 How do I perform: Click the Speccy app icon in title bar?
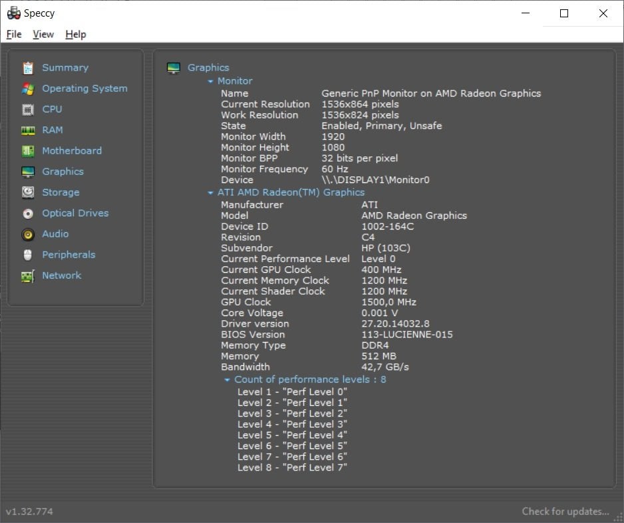[x=14, y=13]
